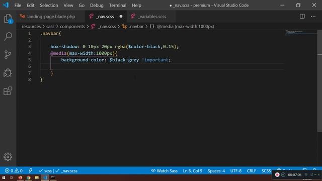322x181 pixels.
Task: Open Firefox from the taskbar
Action: 20,177
